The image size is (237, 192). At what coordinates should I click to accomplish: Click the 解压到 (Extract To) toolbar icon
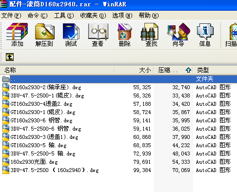coord(44,32)
